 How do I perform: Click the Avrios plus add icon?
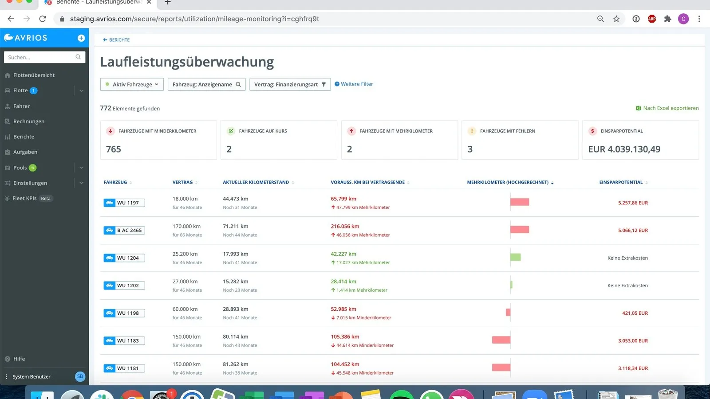(81, 38)
